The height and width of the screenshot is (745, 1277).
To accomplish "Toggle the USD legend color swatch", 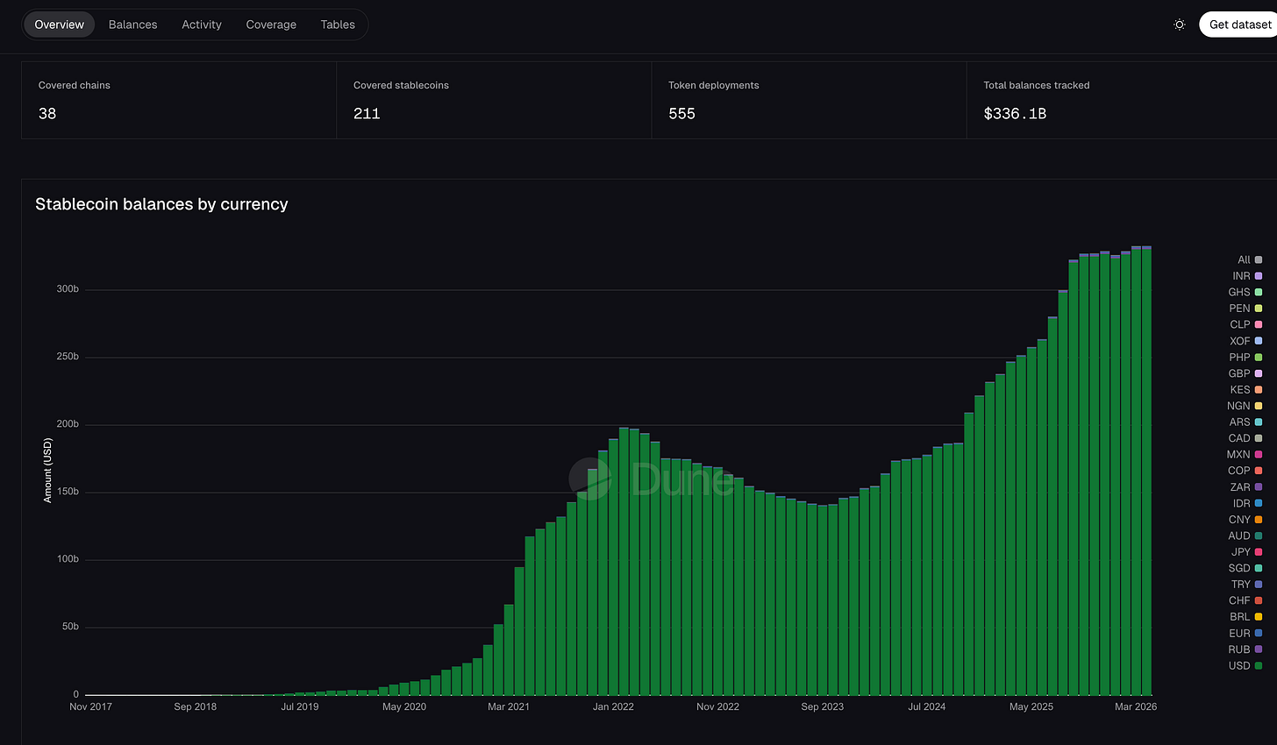I will pyautogui.click(x=1259, y=666).
